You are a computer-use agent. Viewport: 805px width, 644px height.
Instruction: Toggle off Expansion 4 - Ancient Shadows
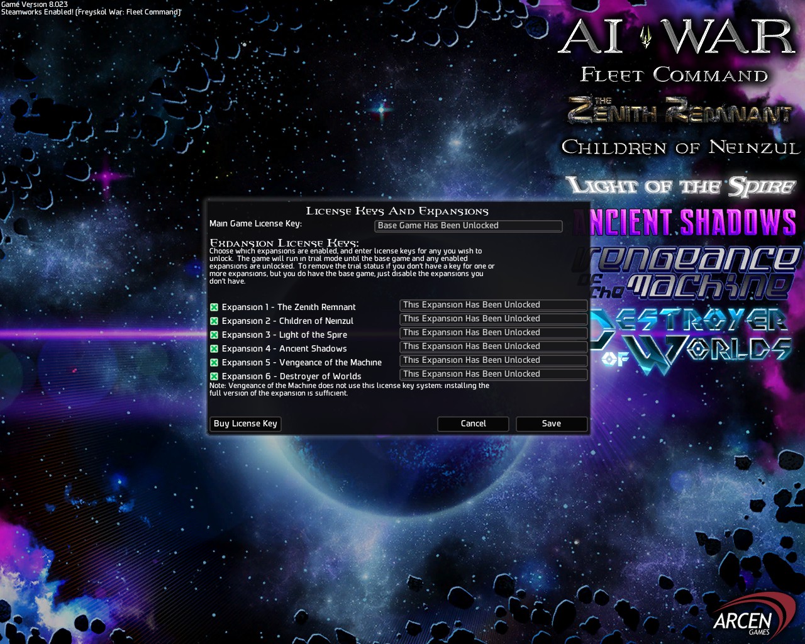tap(214, 348)
